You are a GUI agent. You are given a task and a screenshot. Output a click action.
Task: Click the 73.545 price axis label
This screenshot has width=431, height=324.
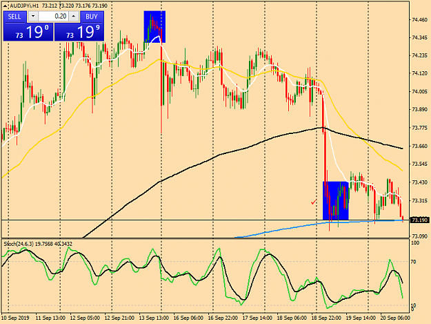click(x=420, y=164)
